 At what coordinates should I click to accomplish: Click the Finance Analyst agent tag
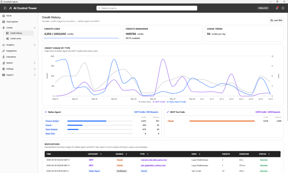pos(52,121)
